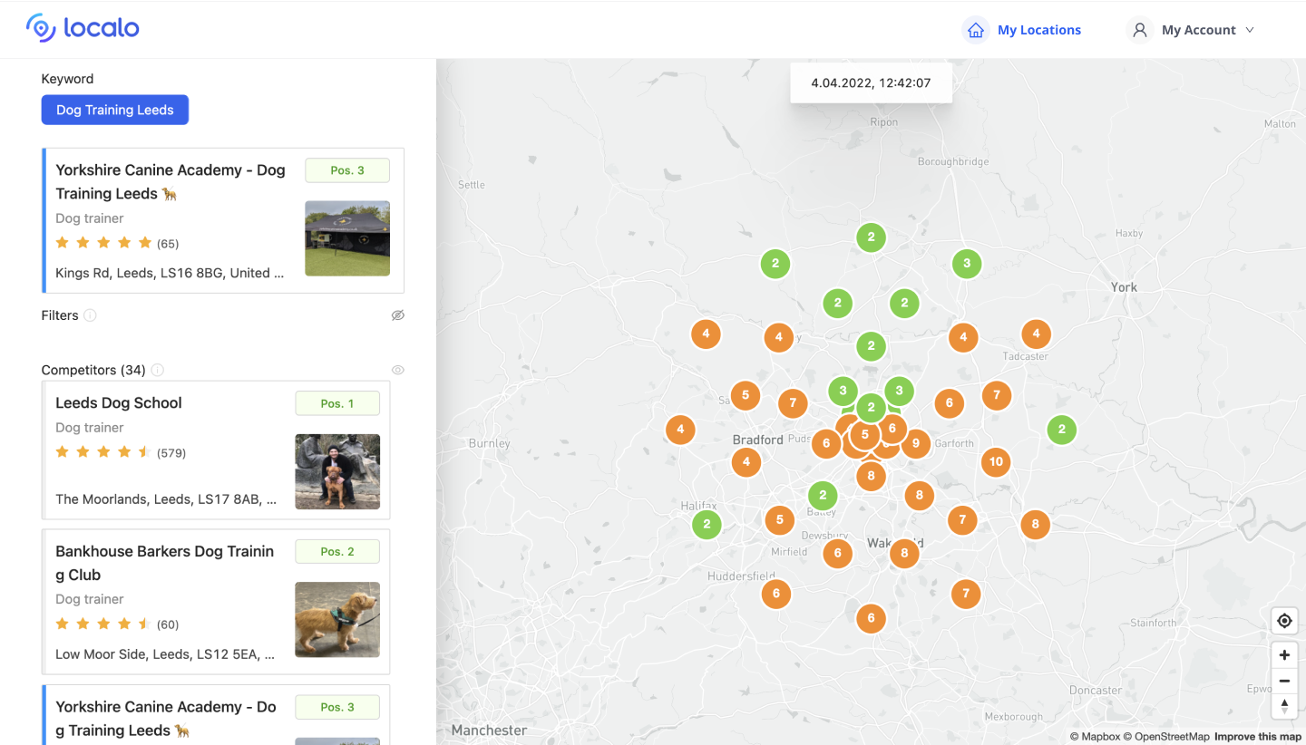Viewport: 1306px width, 745px height.
Task: Reset map compass bearing
Action: [x=1284, y=706]
